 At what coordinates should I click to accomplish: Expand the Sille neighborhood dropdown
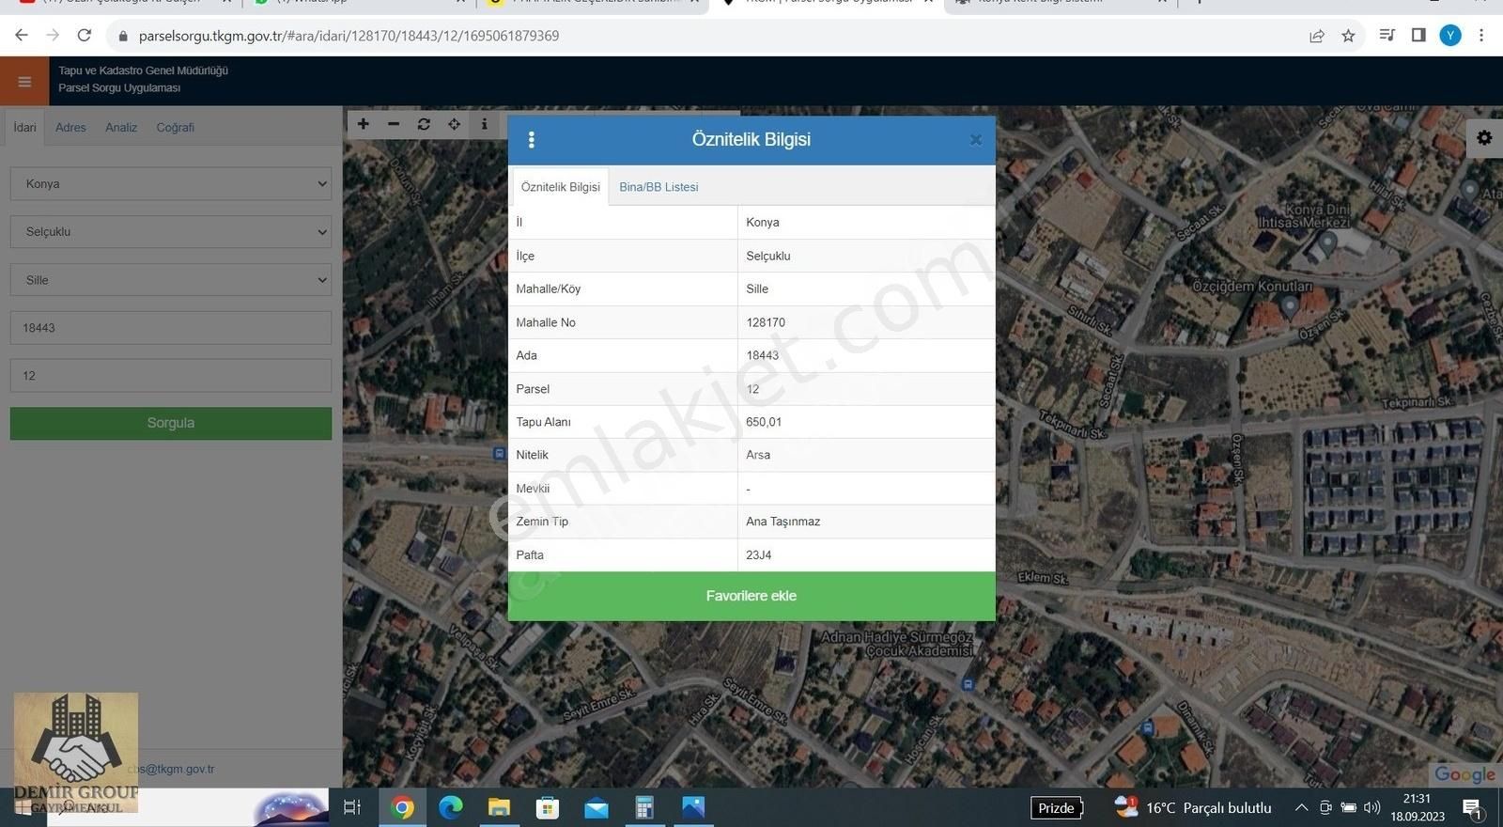tap(171, 280)
